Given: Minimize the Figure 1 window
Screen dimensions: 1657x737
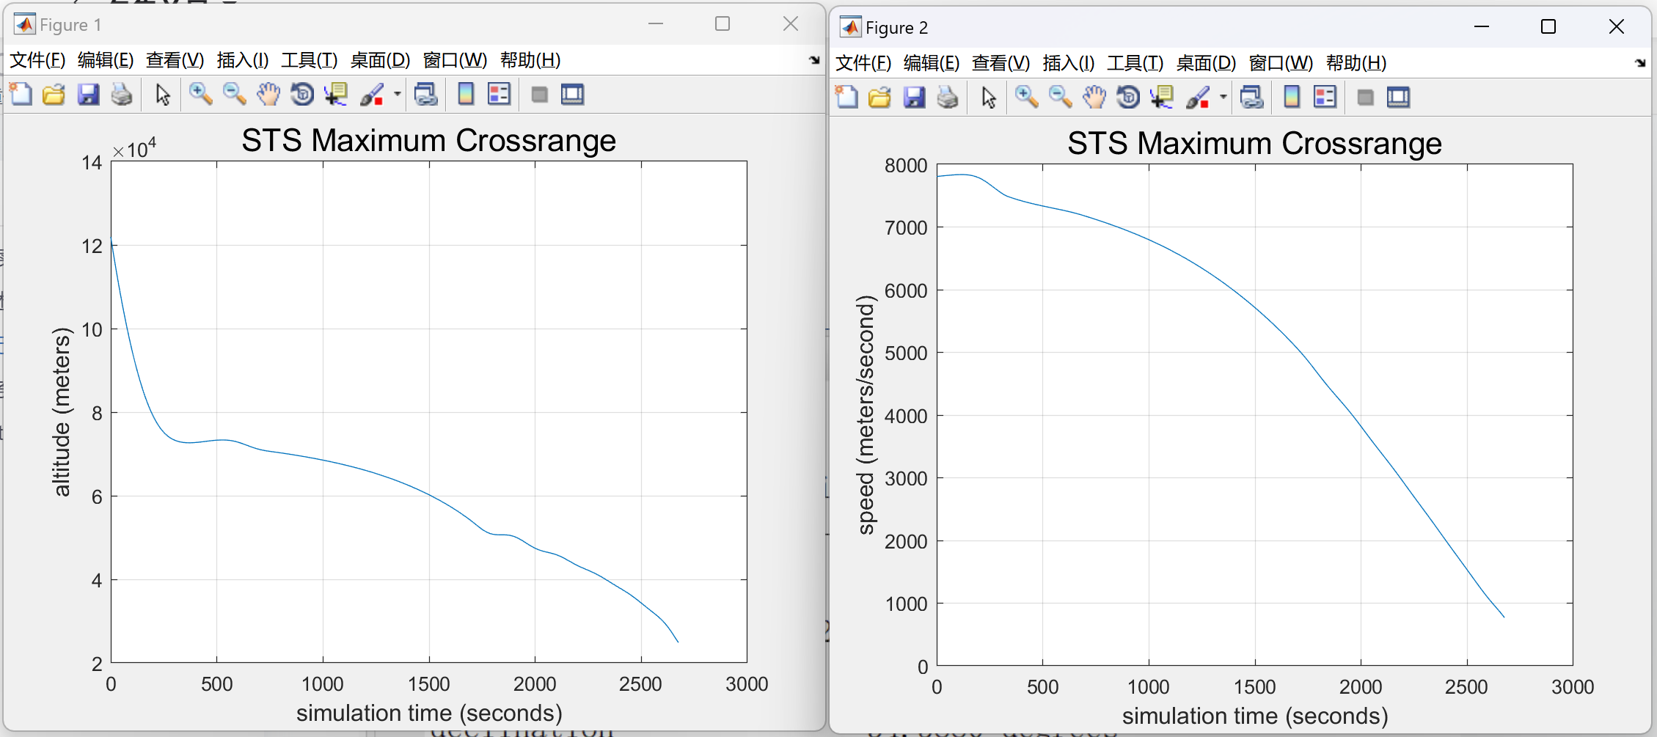Looking at the screenshot, I should [x=656, y=24].
